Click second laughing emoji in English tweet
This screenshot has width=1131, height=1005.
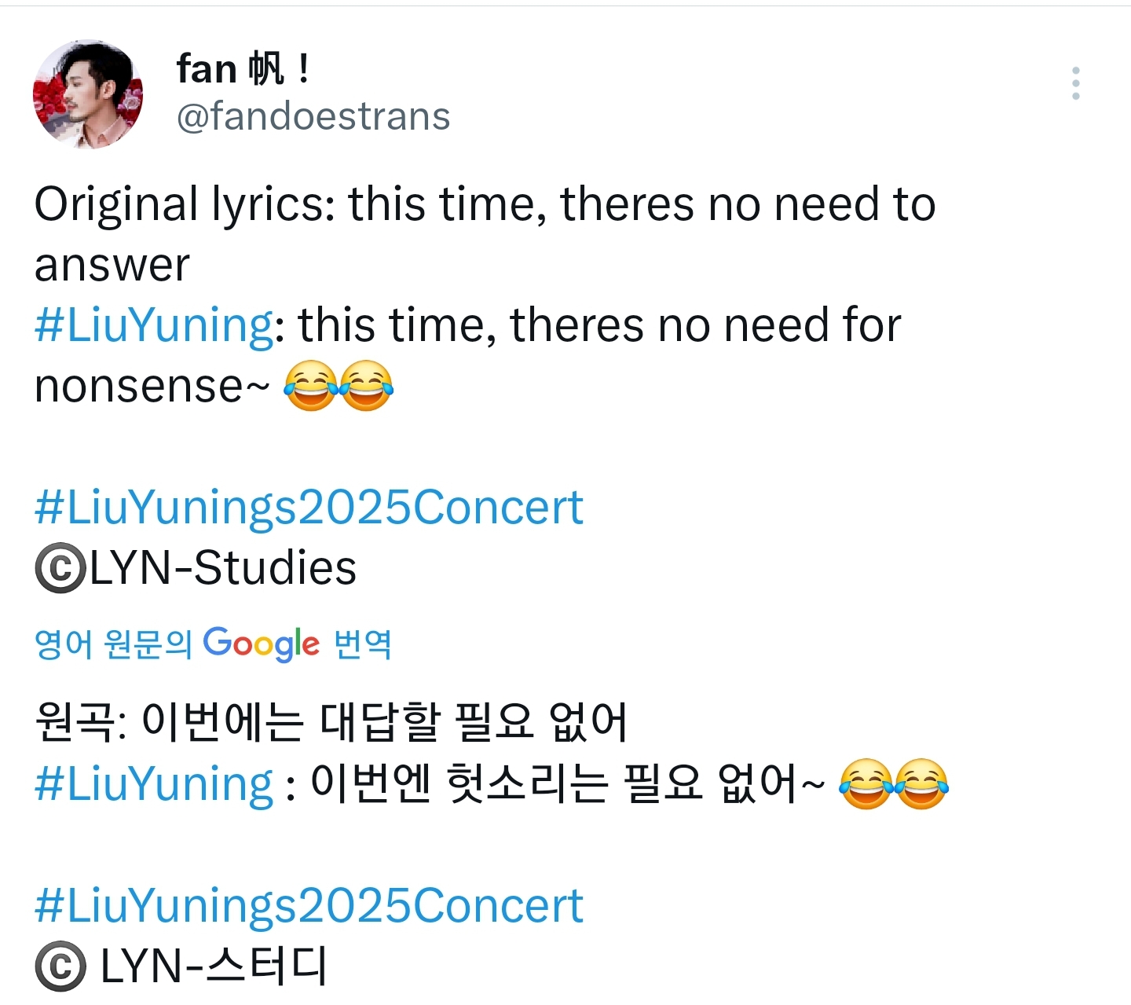(367, 386)
